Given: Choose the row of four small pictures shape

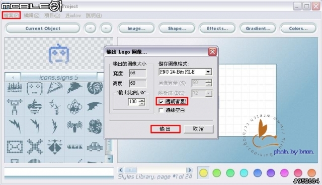Looking at the screenshot, I should [74, 146].
